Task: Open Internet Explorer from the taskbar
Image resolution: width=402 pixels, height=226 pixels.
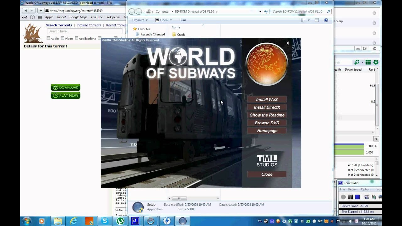Action: click(x=73, y=221)
